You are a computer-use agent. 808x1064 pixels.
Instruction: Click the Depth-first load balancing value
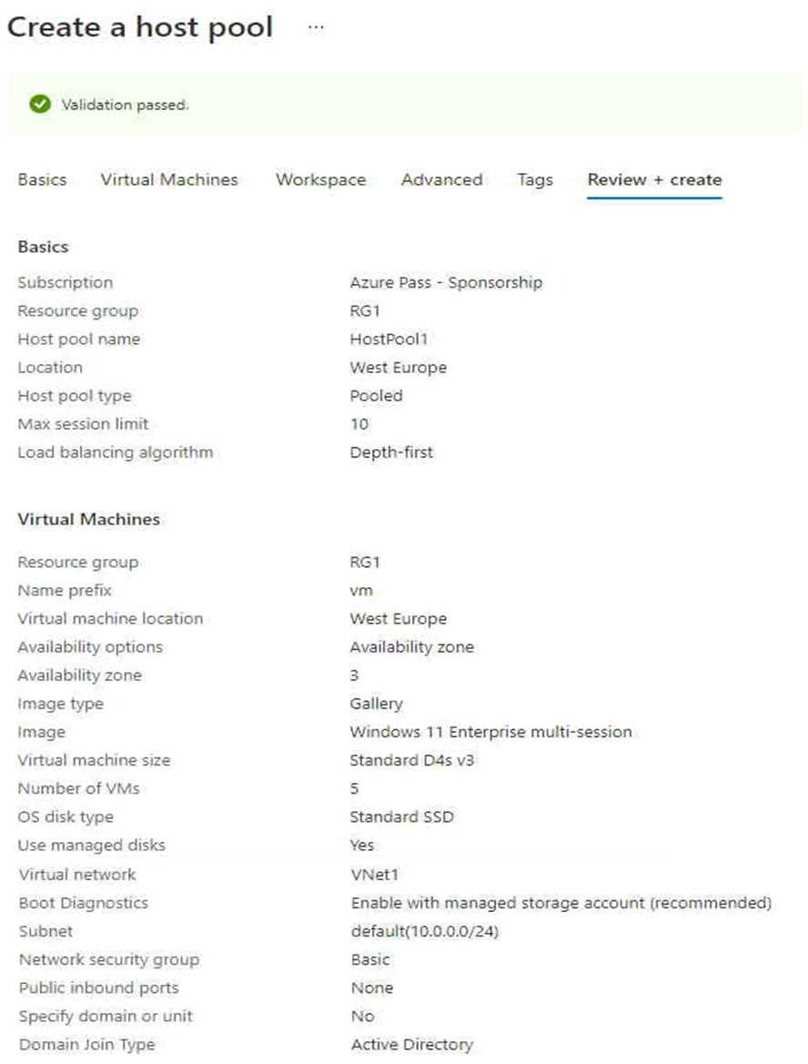click(391, 452)
